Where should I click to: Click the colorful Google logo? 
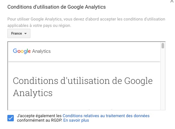(22, 51)
